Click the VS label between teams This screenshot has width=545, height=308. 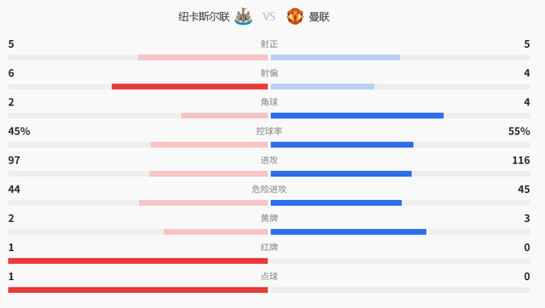269,17
